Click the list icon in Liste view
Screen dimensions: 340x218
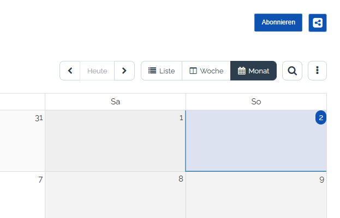pyautogui.click(x=152, y=71)
